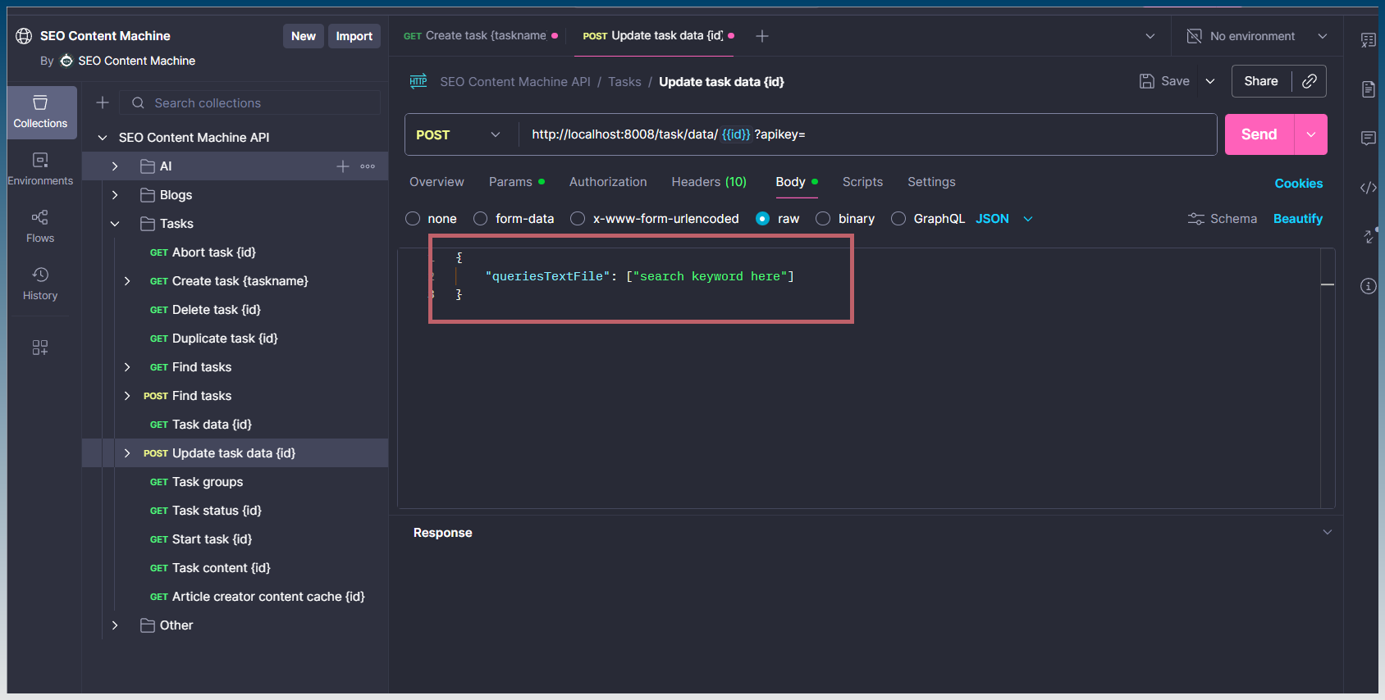Open the Flows sidebar section

tap(40, 226)
